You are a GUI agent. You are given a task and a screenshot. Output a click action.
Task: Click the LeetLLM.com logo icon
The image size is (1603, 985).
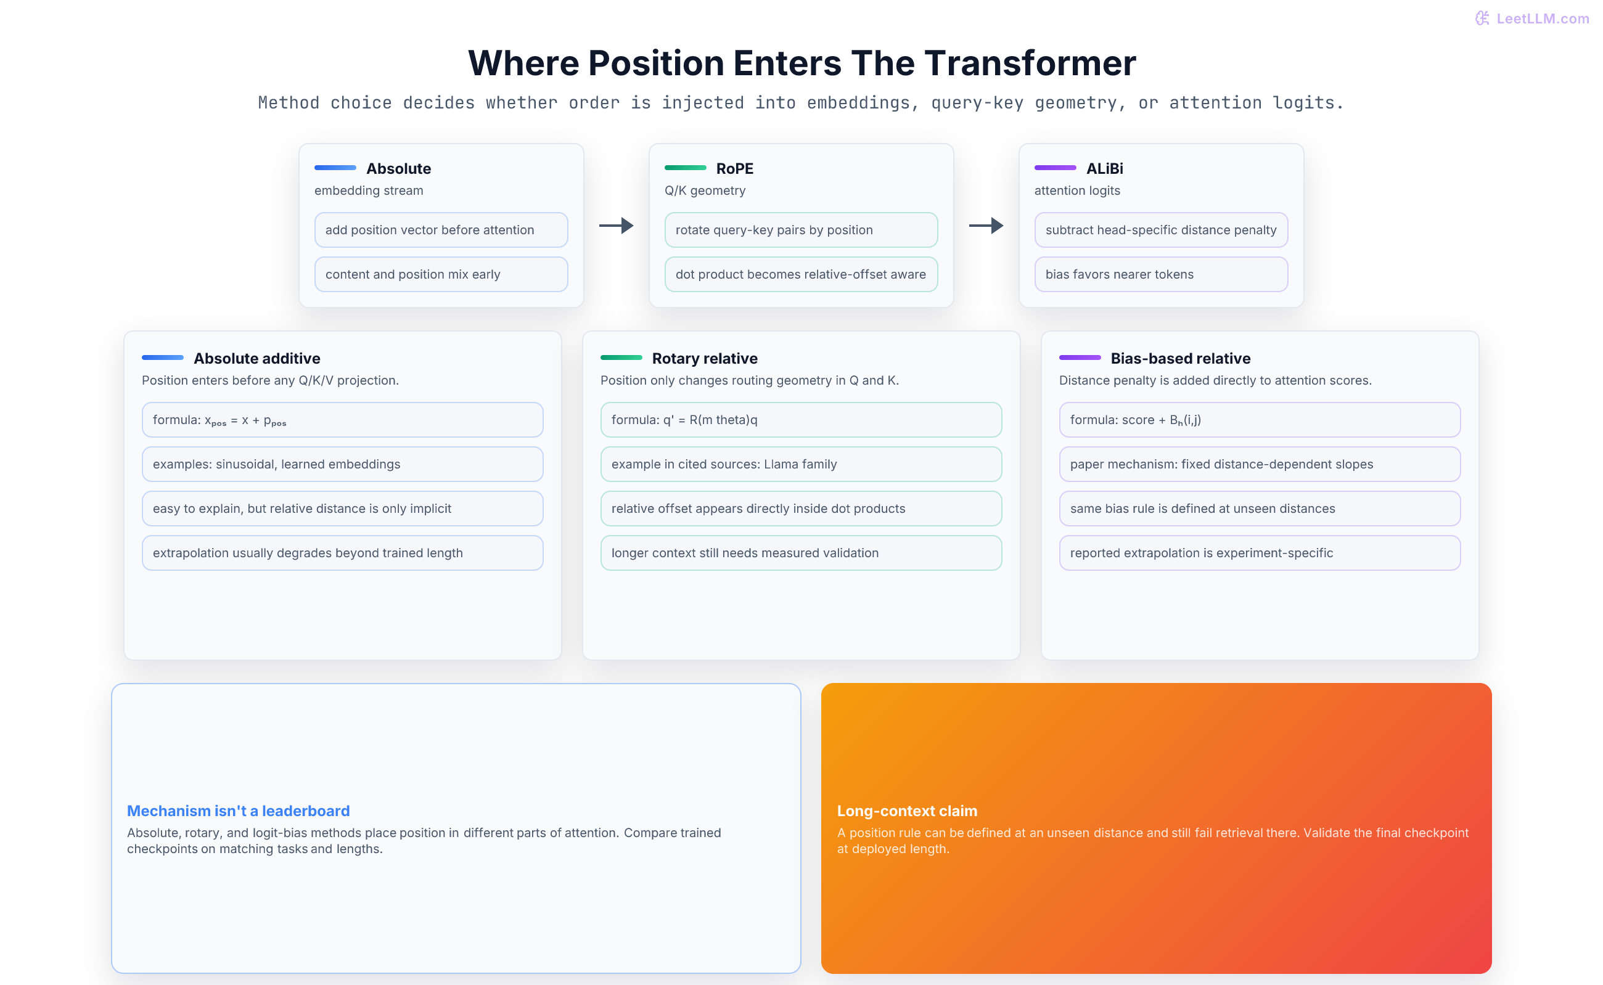tap(1482, 18)
